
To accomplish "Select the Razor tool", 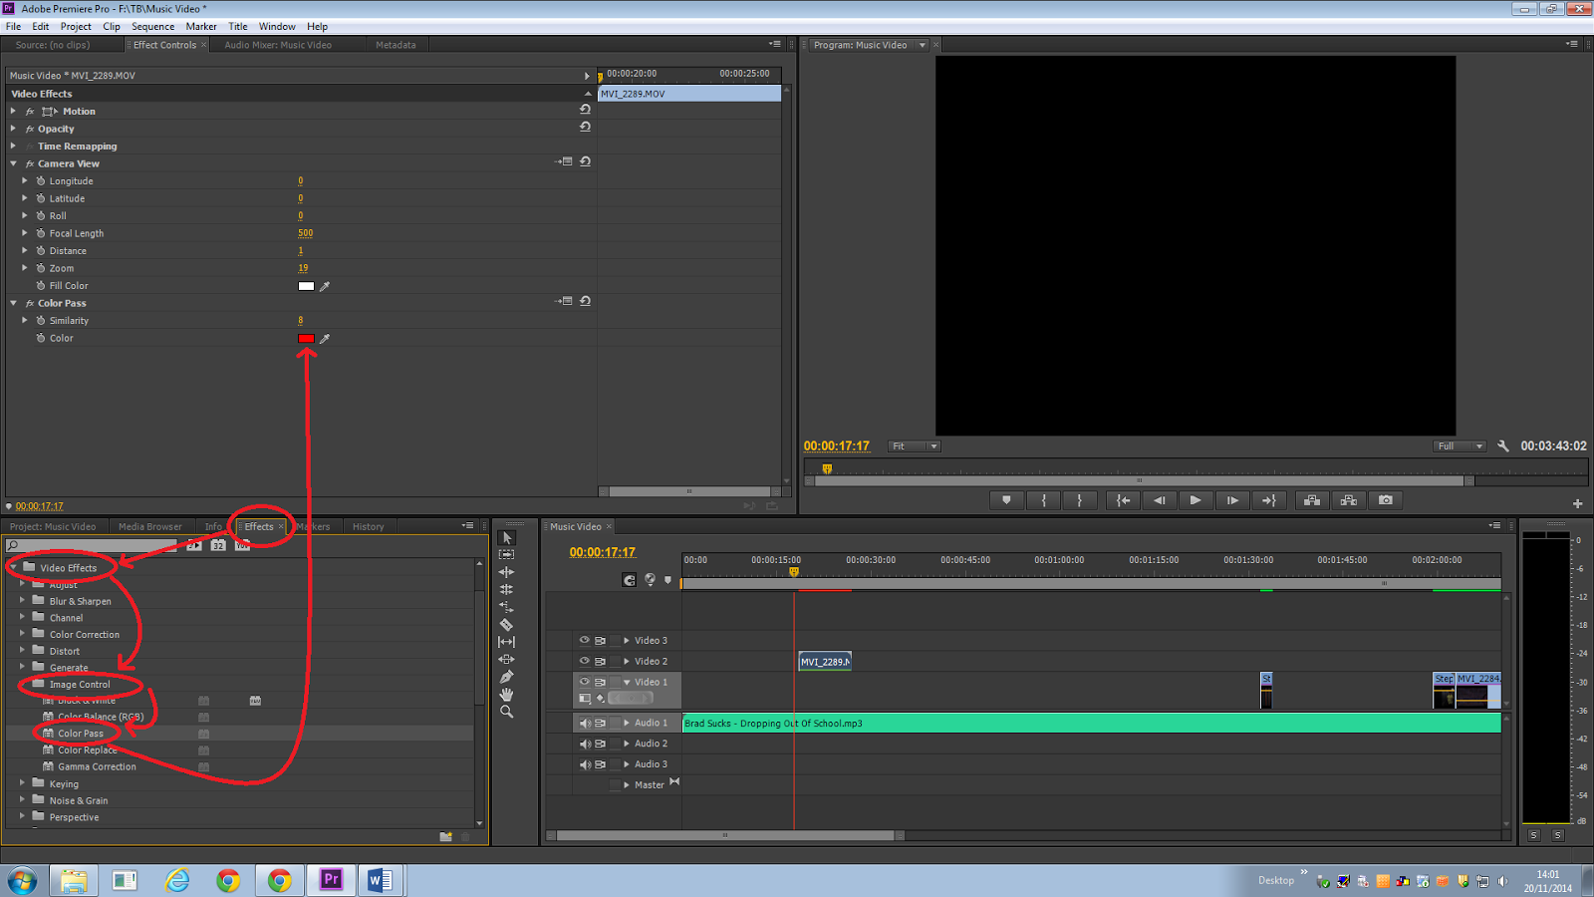I will coord(507,625).
